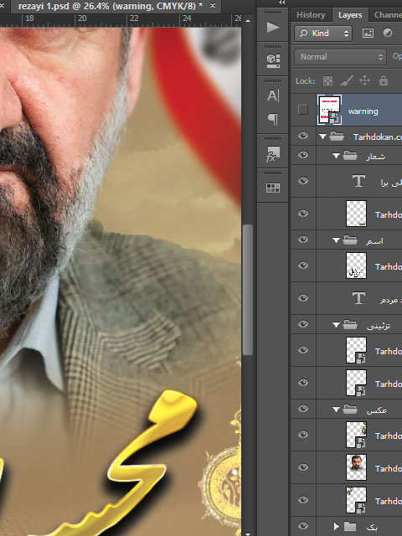
Task: Hide the تزئینی group
Action: pos(303,324)
